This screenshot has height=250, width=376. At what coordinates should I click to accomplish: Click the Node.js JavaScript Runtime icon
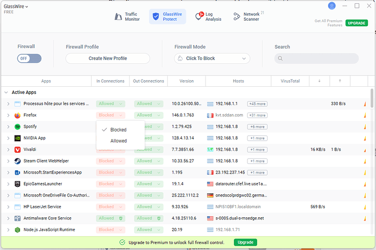[x=17, y=230]
